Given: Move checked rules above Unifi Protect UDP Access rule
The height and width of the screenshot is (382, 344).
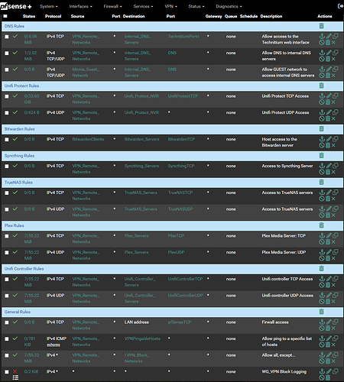Looking at the screenshot, I should (322, 112).
